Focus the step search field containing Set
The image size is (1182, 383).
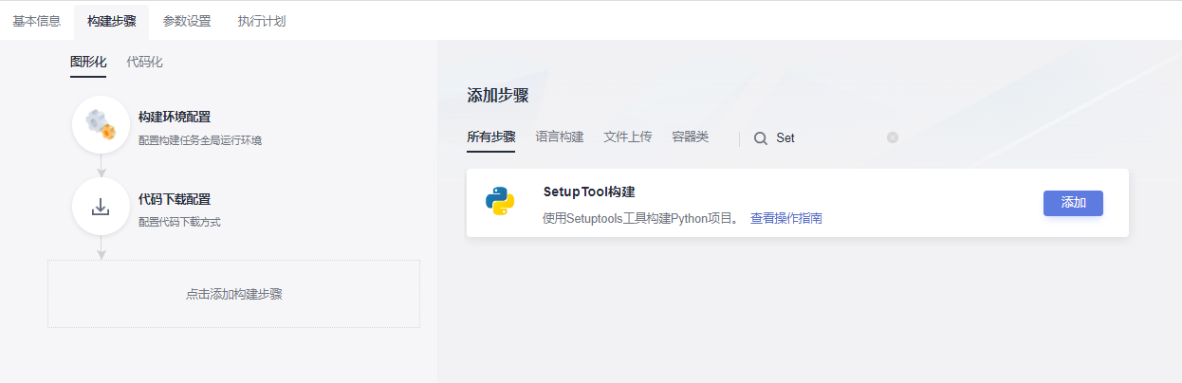tap(827, 138)
